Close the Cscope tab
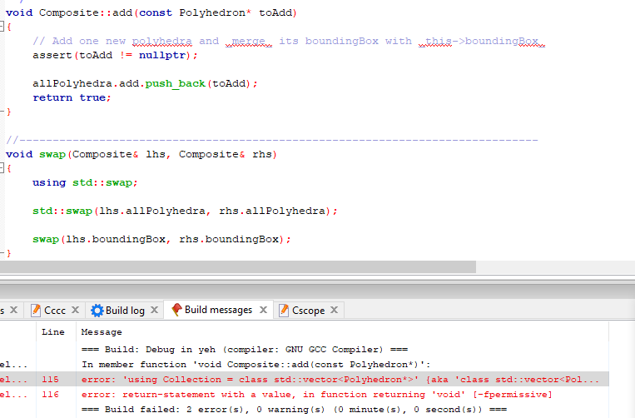The height and width of the screenshot is (418, 635). pos(334,310)
